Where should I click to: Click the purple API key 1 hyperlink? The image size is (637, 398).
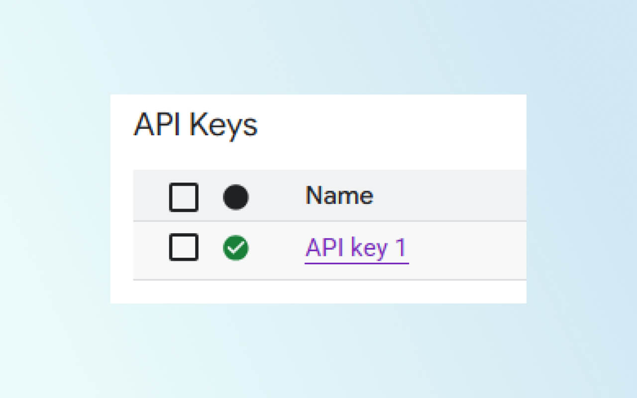(356, 248)
